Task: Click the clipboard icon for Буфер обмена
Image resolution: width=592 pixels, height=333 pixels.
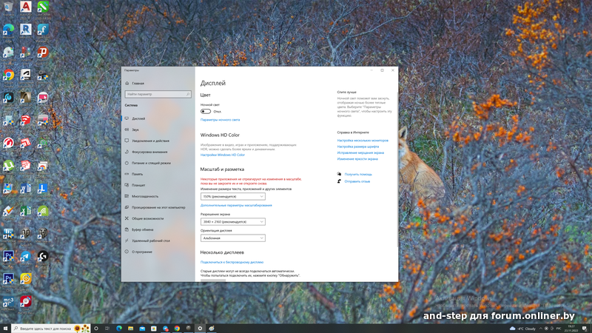Action: click(127, 229)
